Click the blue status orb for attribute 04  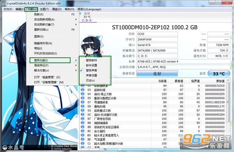pos(83,94)
